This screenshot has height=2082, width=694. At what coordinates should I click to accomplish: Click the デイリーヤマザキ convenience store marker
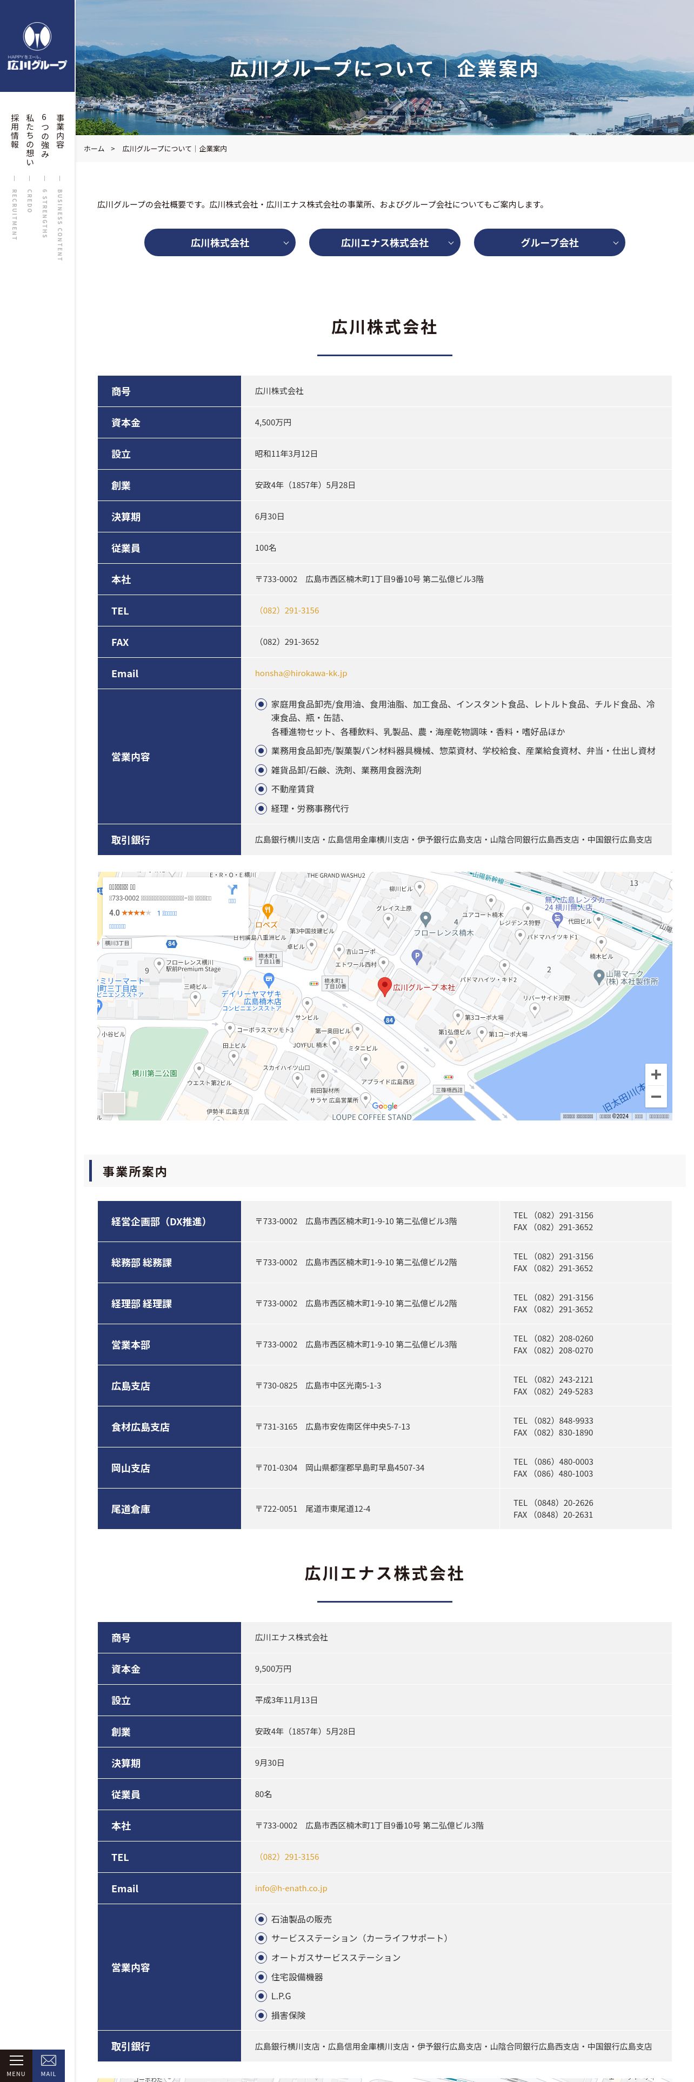[x=269, y=981]
